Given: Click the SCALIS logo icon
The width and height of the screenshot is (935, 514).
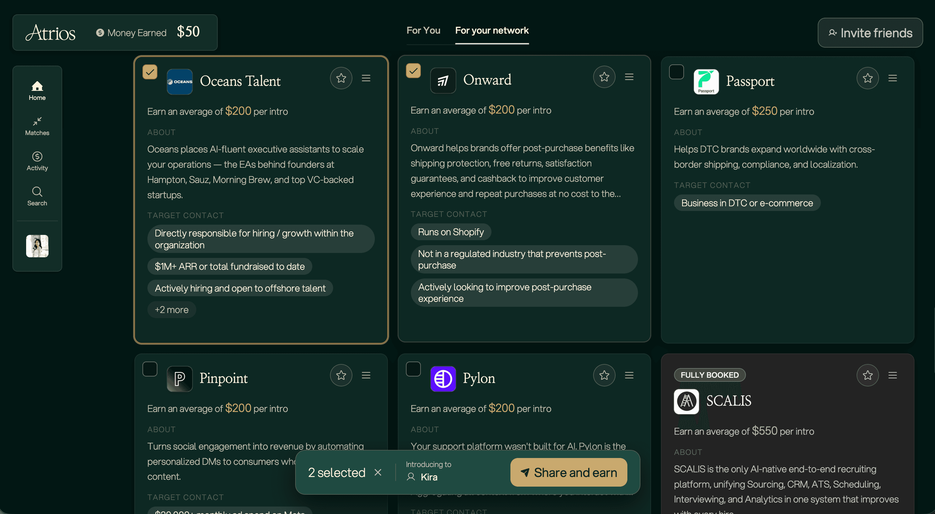Looking at the screenshot, I should tap(686, 401).
